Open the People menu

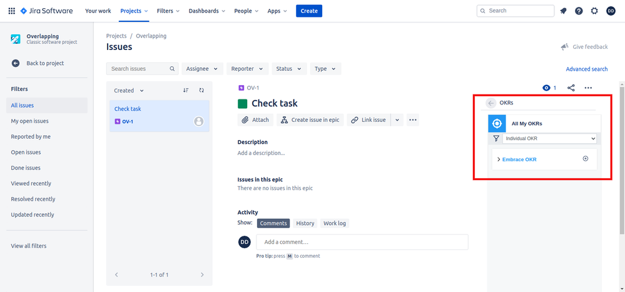click(246, 11)
